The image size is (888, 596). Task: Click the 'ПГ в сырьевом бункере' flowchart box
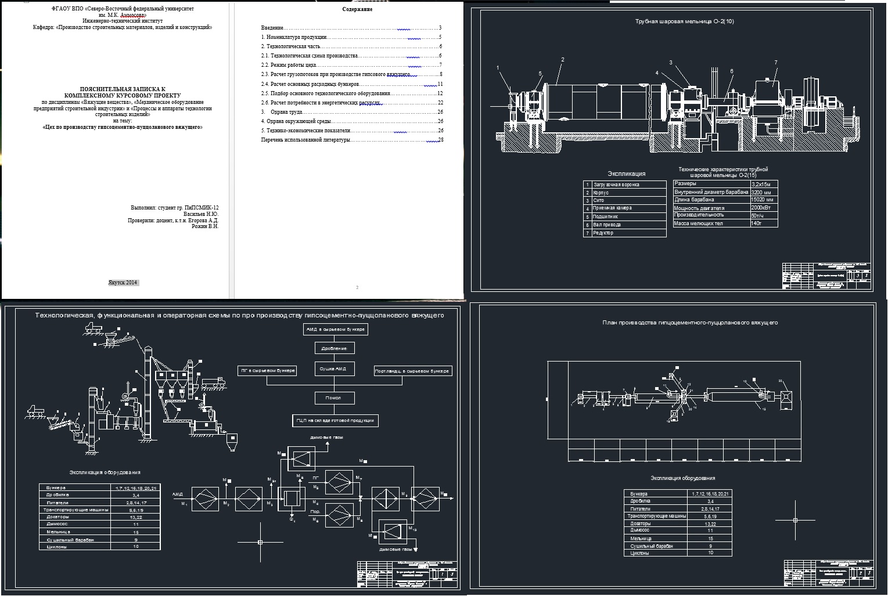coord(268,370)
